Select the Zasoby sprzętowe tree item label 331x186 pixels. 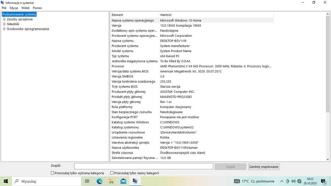point(20,19)
